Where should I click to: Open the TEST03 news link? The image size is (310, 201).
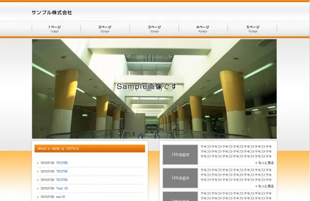(62, 180)
